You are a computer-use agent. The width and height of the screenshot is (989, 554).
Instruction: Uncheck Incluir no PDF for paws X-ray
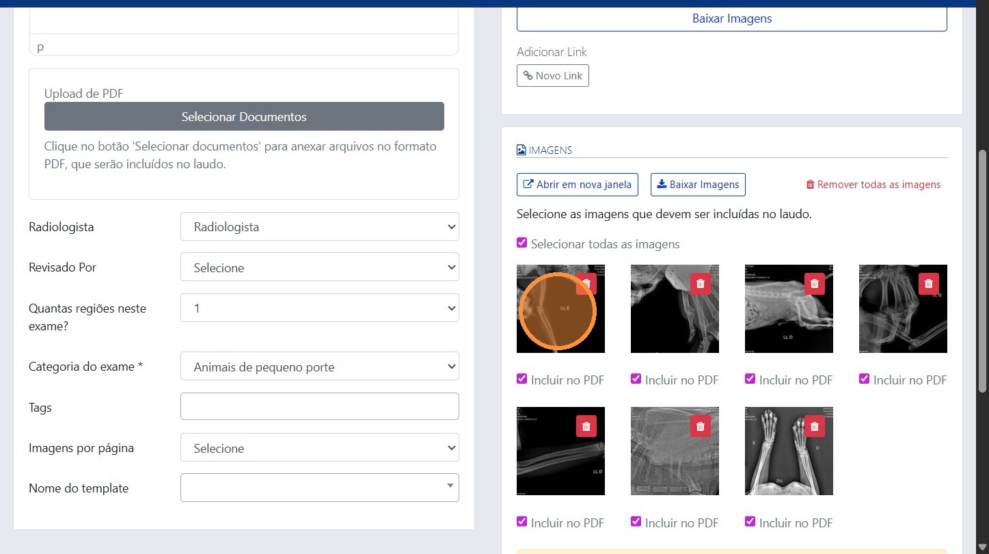coord(750,522)
